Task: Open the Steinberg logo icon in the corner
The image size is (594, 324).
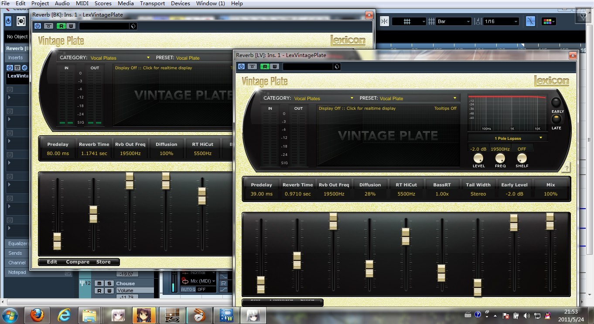Action: pos(584,17)
